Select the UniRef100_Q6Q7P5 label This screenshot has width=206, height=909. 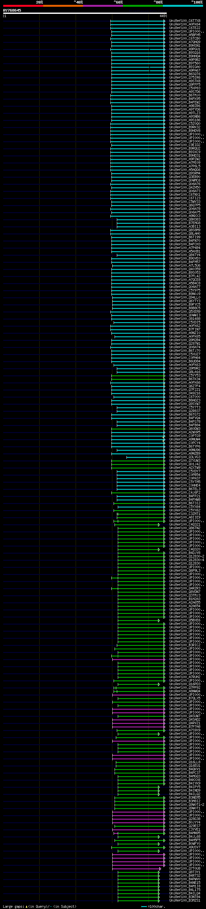(x=185, y=205)
